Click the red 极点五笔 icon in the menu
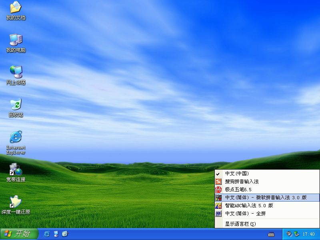The width and height of the screenshot is (320, 240). click(218, 189)
